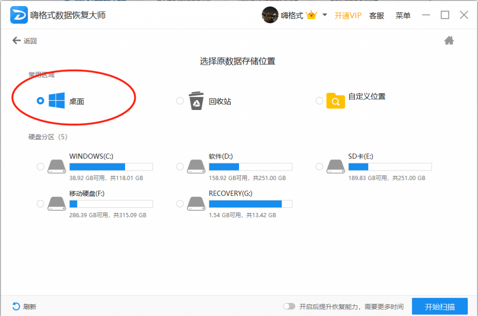Viewport: 478px width, 316px height.
Task: Go back with the 返回 arrow
Action: click(16, 41)
